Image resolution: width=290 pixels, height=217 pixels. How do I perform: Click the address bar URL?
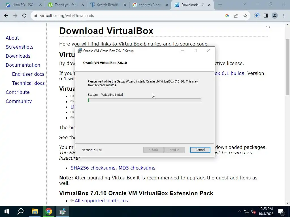[x=67, y=16]
